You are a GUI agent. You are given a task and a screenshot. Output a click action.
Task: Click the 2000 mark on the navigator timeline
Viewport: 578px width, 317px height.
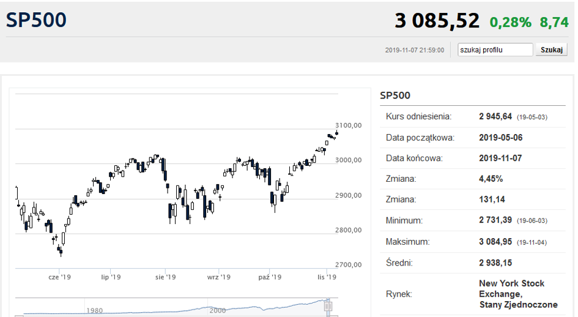coord(218,311)
